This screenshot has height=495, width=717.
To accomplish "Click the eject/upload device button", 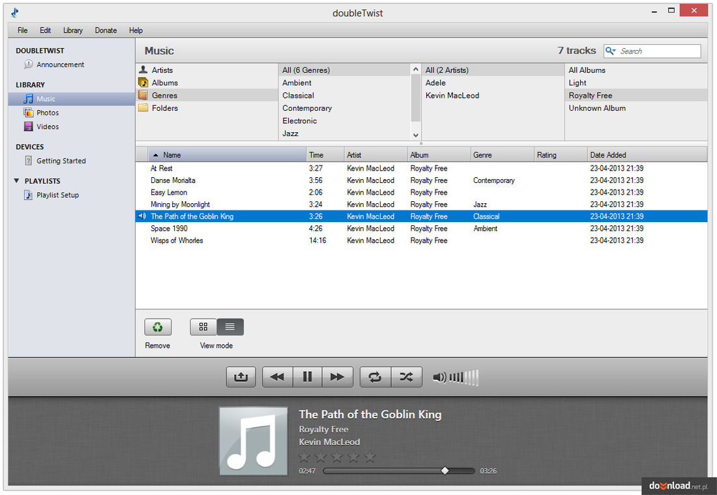I will (241, 377).
